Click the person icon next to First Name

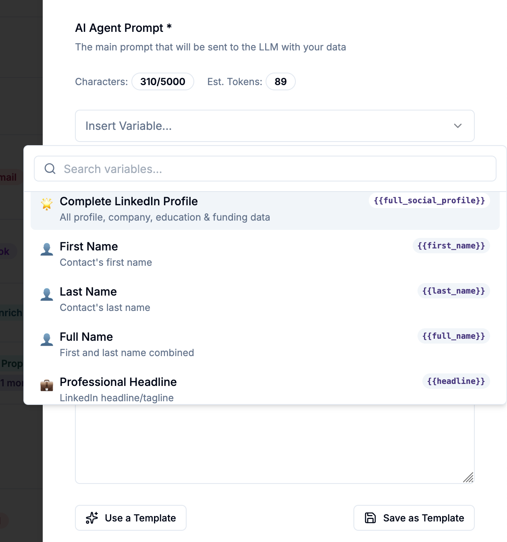pos(47,249)
